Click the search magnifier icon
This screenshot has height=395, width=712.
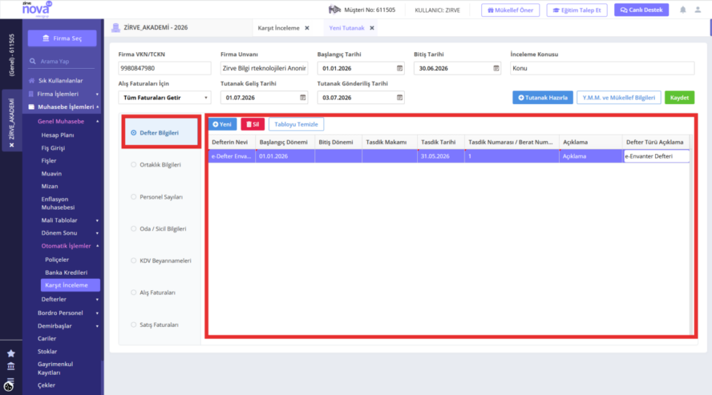pos(33,61)
